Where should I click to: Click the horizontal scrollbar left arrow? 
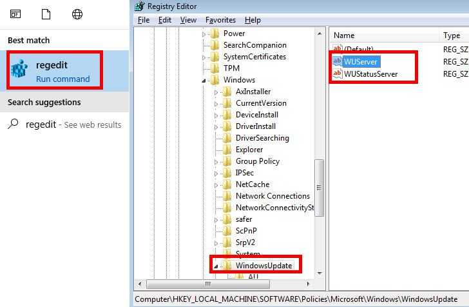(x=140, y=284)
